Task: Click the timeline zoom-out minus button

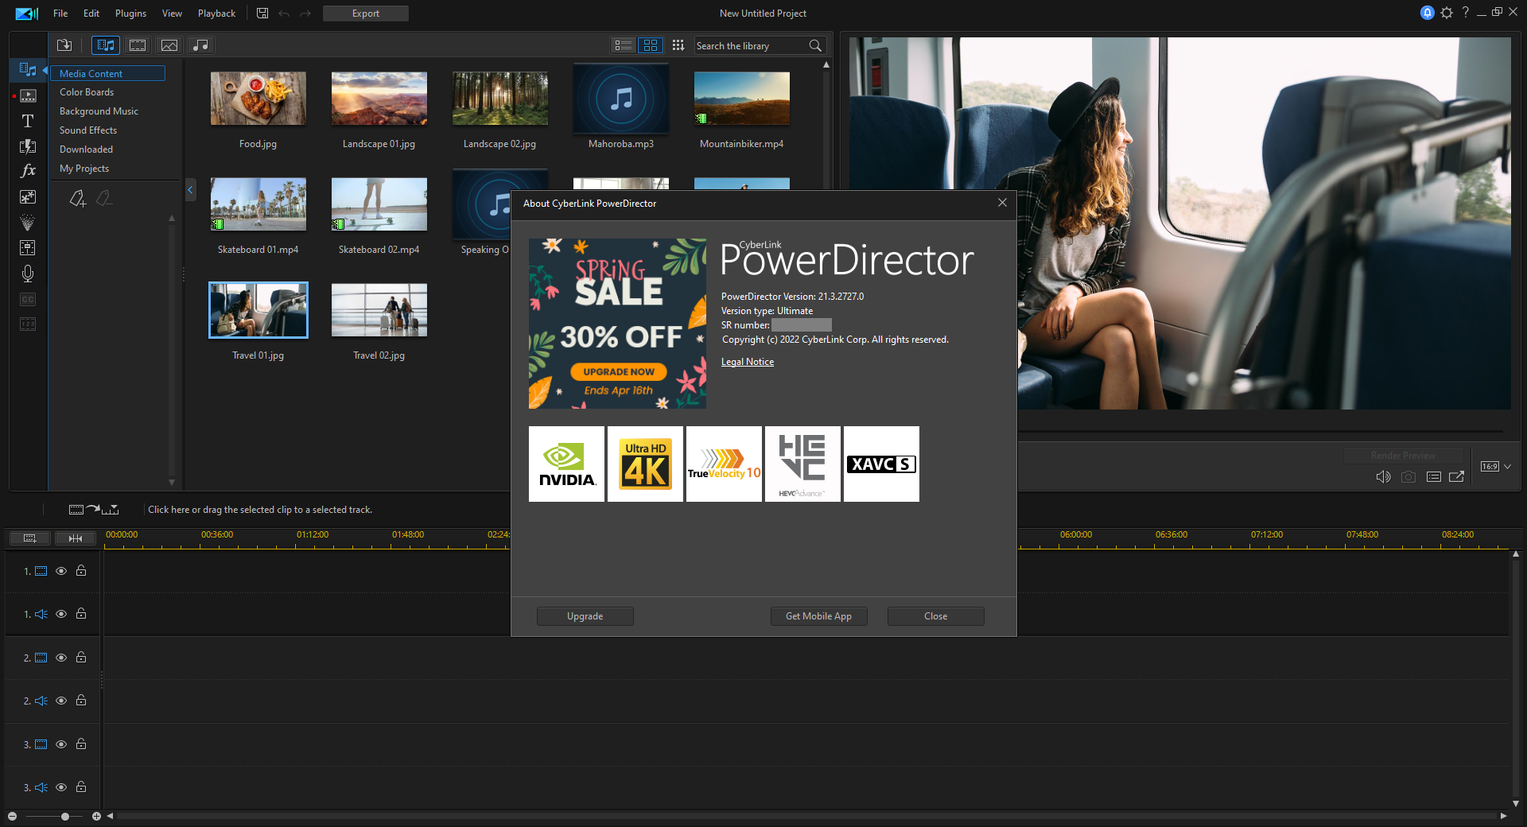Action: click(12, 816)
